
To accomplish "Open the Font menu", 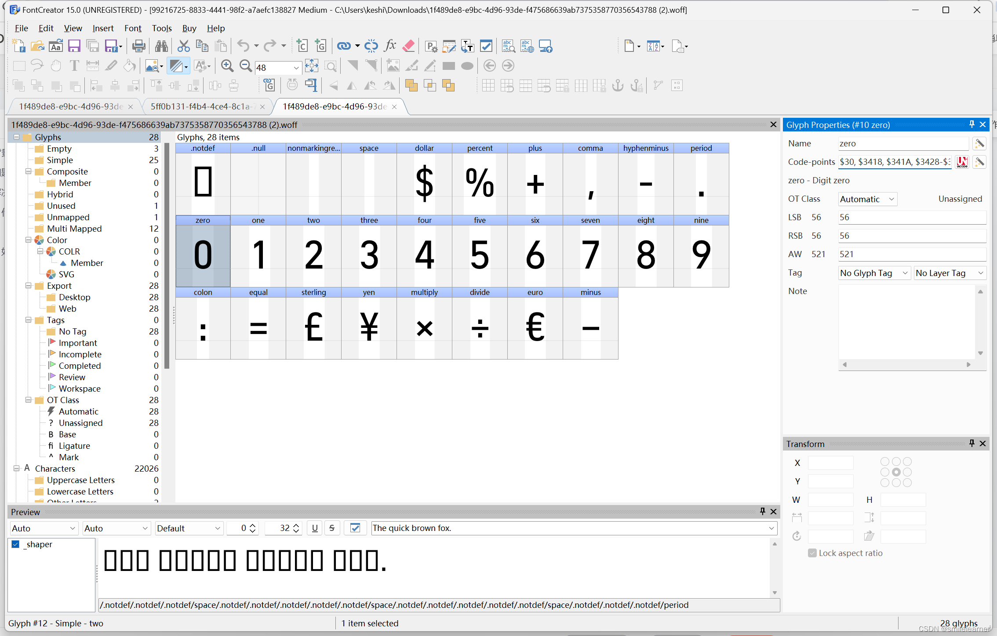I will pyautogui.click(x=132, y=28).
